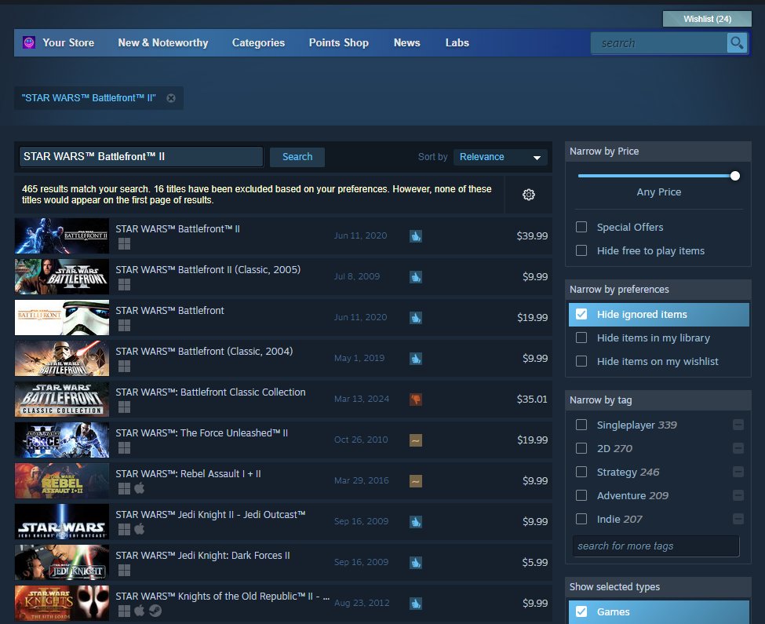Filter by Strategy tag checkbox
The width and height of the screenshot is (765, 624).
click(581, 472)
